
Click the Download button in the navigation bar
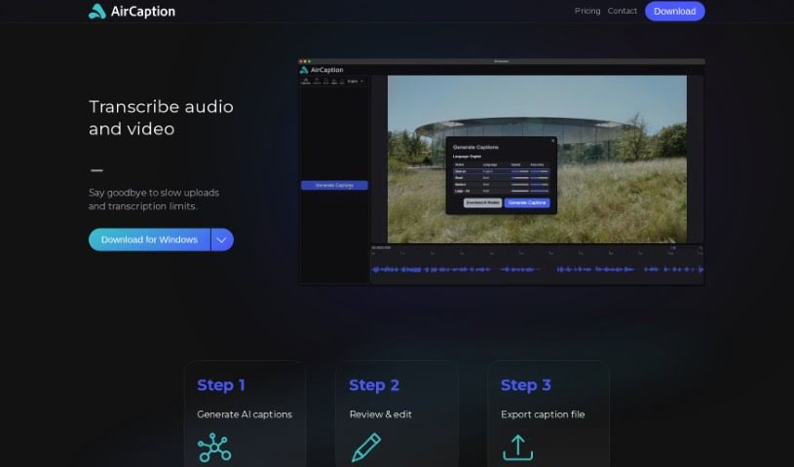tap(674, 11)
